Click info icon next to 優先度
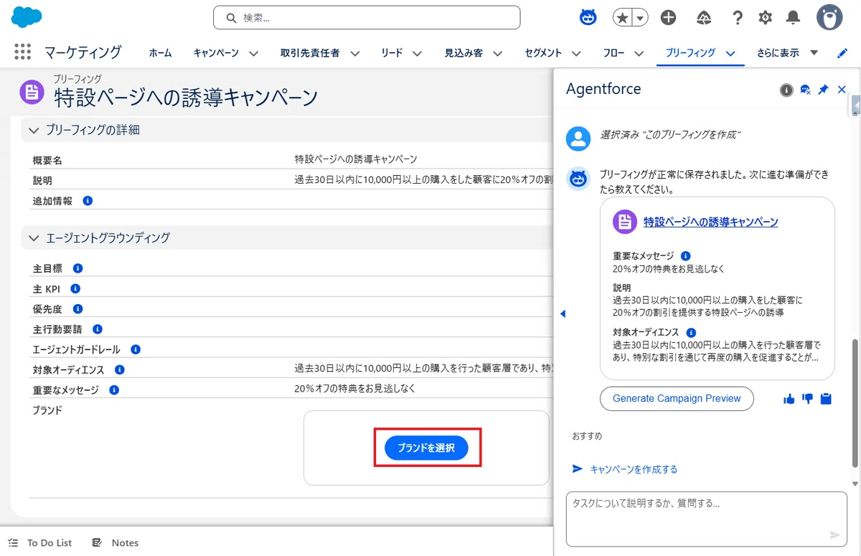 click(77, 308)
